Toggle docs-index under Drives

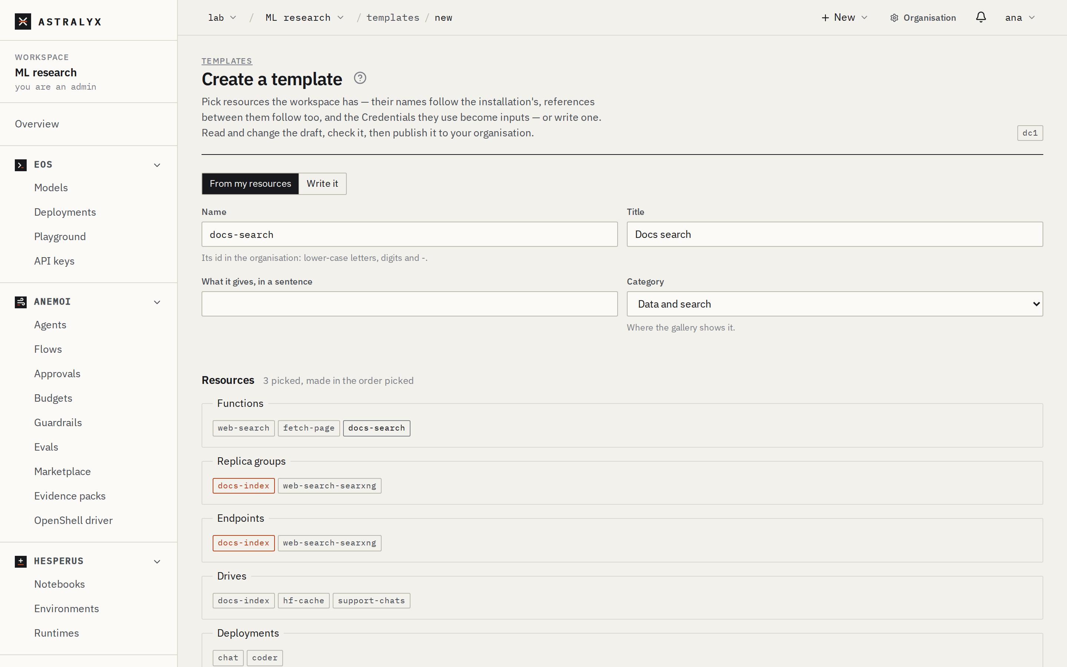click(x=243, y=601)
